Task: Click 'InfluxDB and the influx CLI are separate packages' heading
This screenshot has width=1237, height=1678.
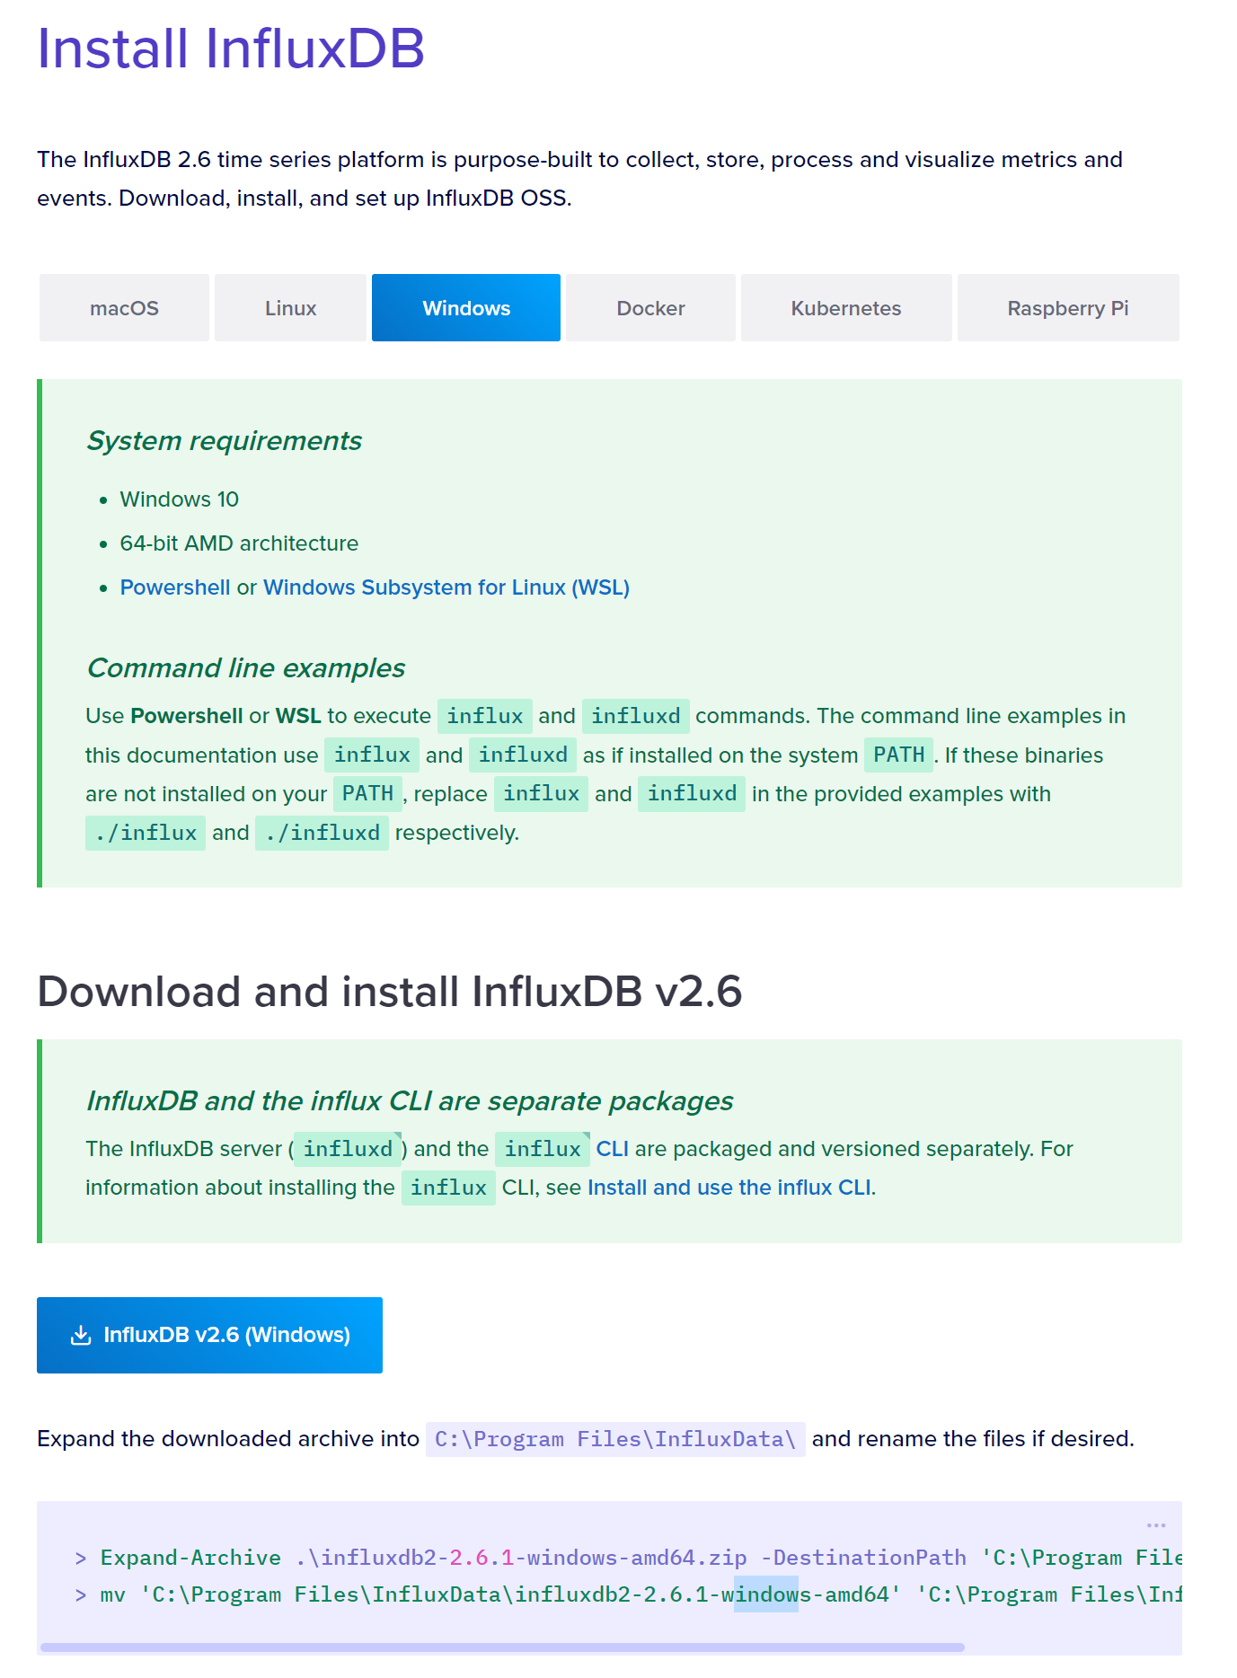Action: click(x=410, y=1101)
